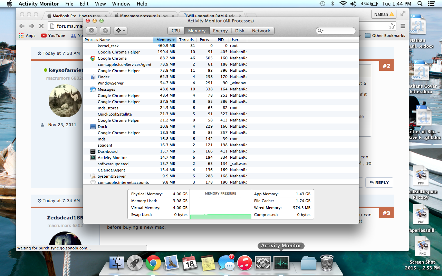Switch to the Disk tab
This screenshot has width=442, height=276.
[240, 31]
